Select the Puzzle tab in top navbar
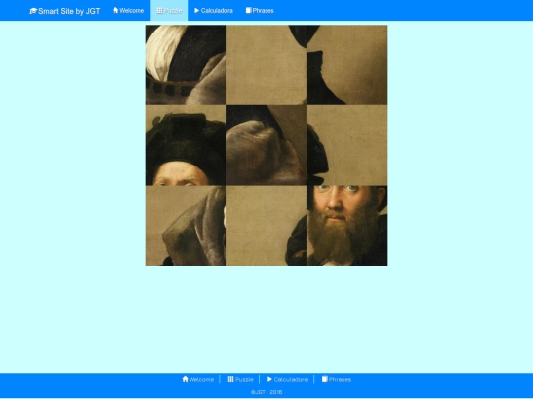Screen dimensions: 533x399 [169, 11]
